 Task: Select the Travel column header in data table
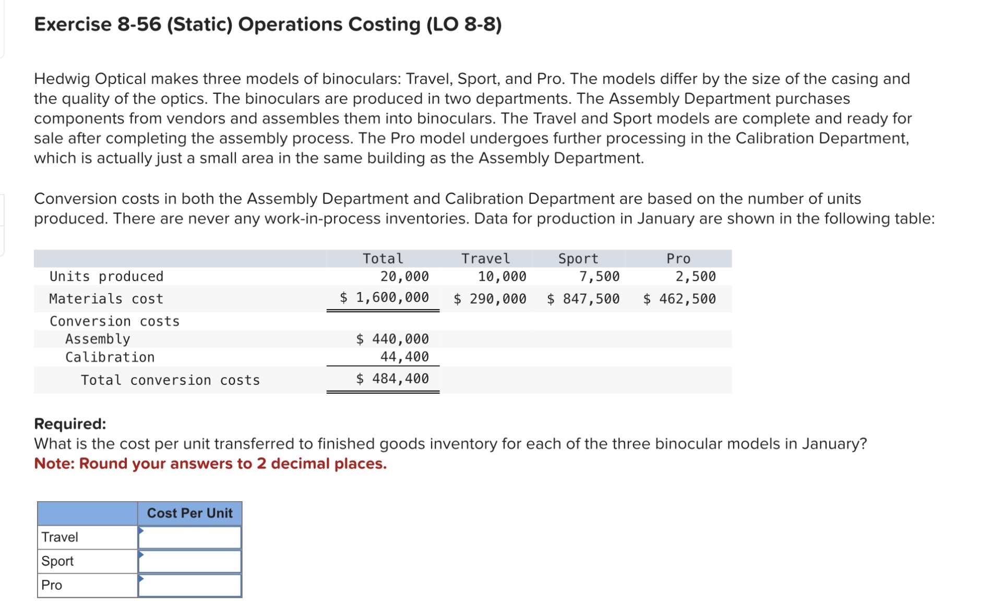click(x=485, y=258)
